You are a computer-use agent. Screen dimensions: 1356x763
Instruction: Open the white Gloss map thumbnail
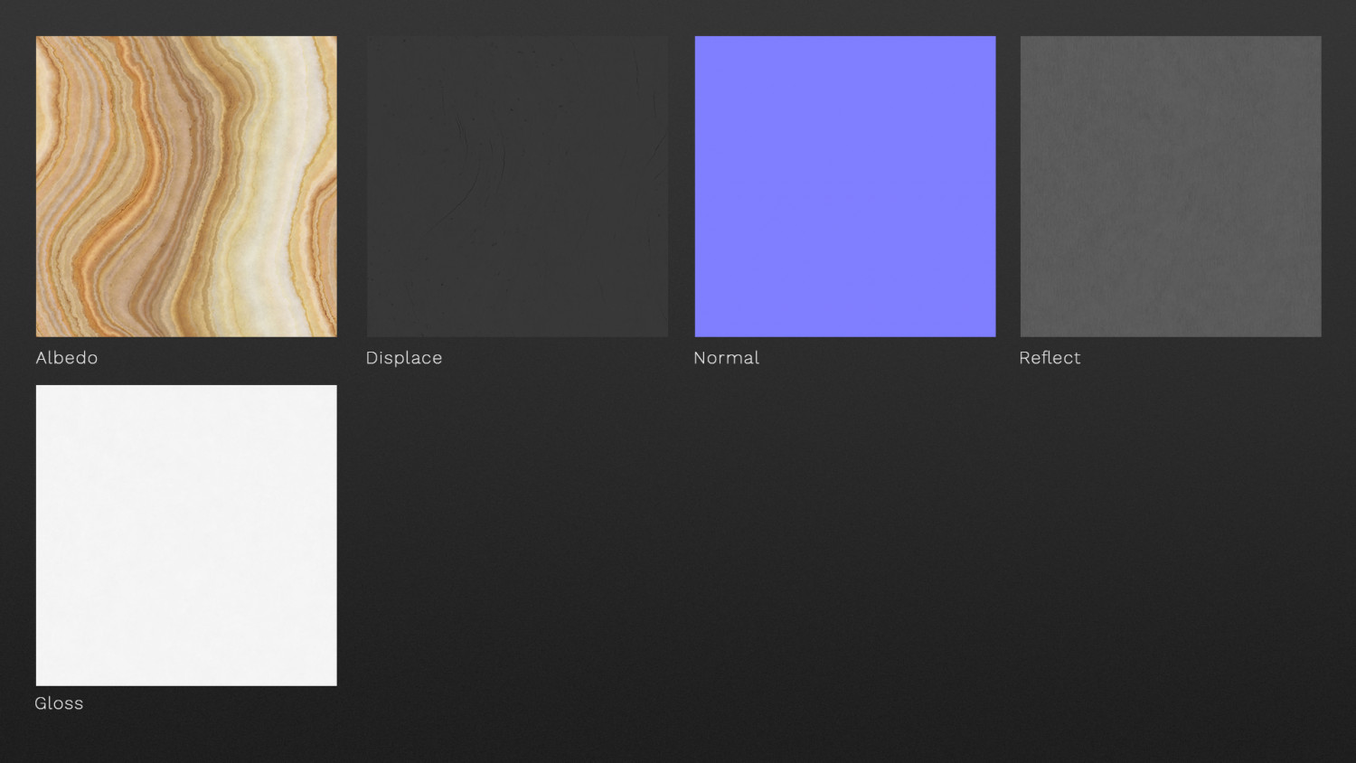tap(186, 535)
